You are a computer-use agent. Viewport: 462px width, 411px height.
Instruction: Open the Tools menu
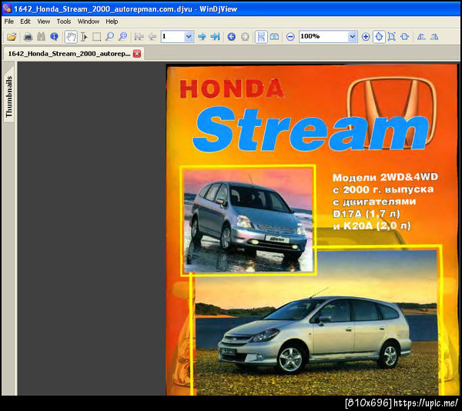64,22
